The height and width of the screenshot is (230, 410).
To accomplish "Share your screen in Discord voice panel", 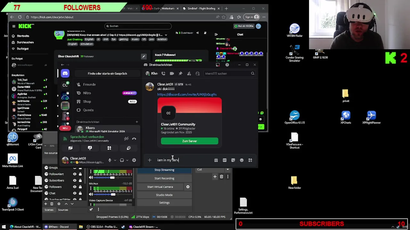I will click(x=90, y=148).
